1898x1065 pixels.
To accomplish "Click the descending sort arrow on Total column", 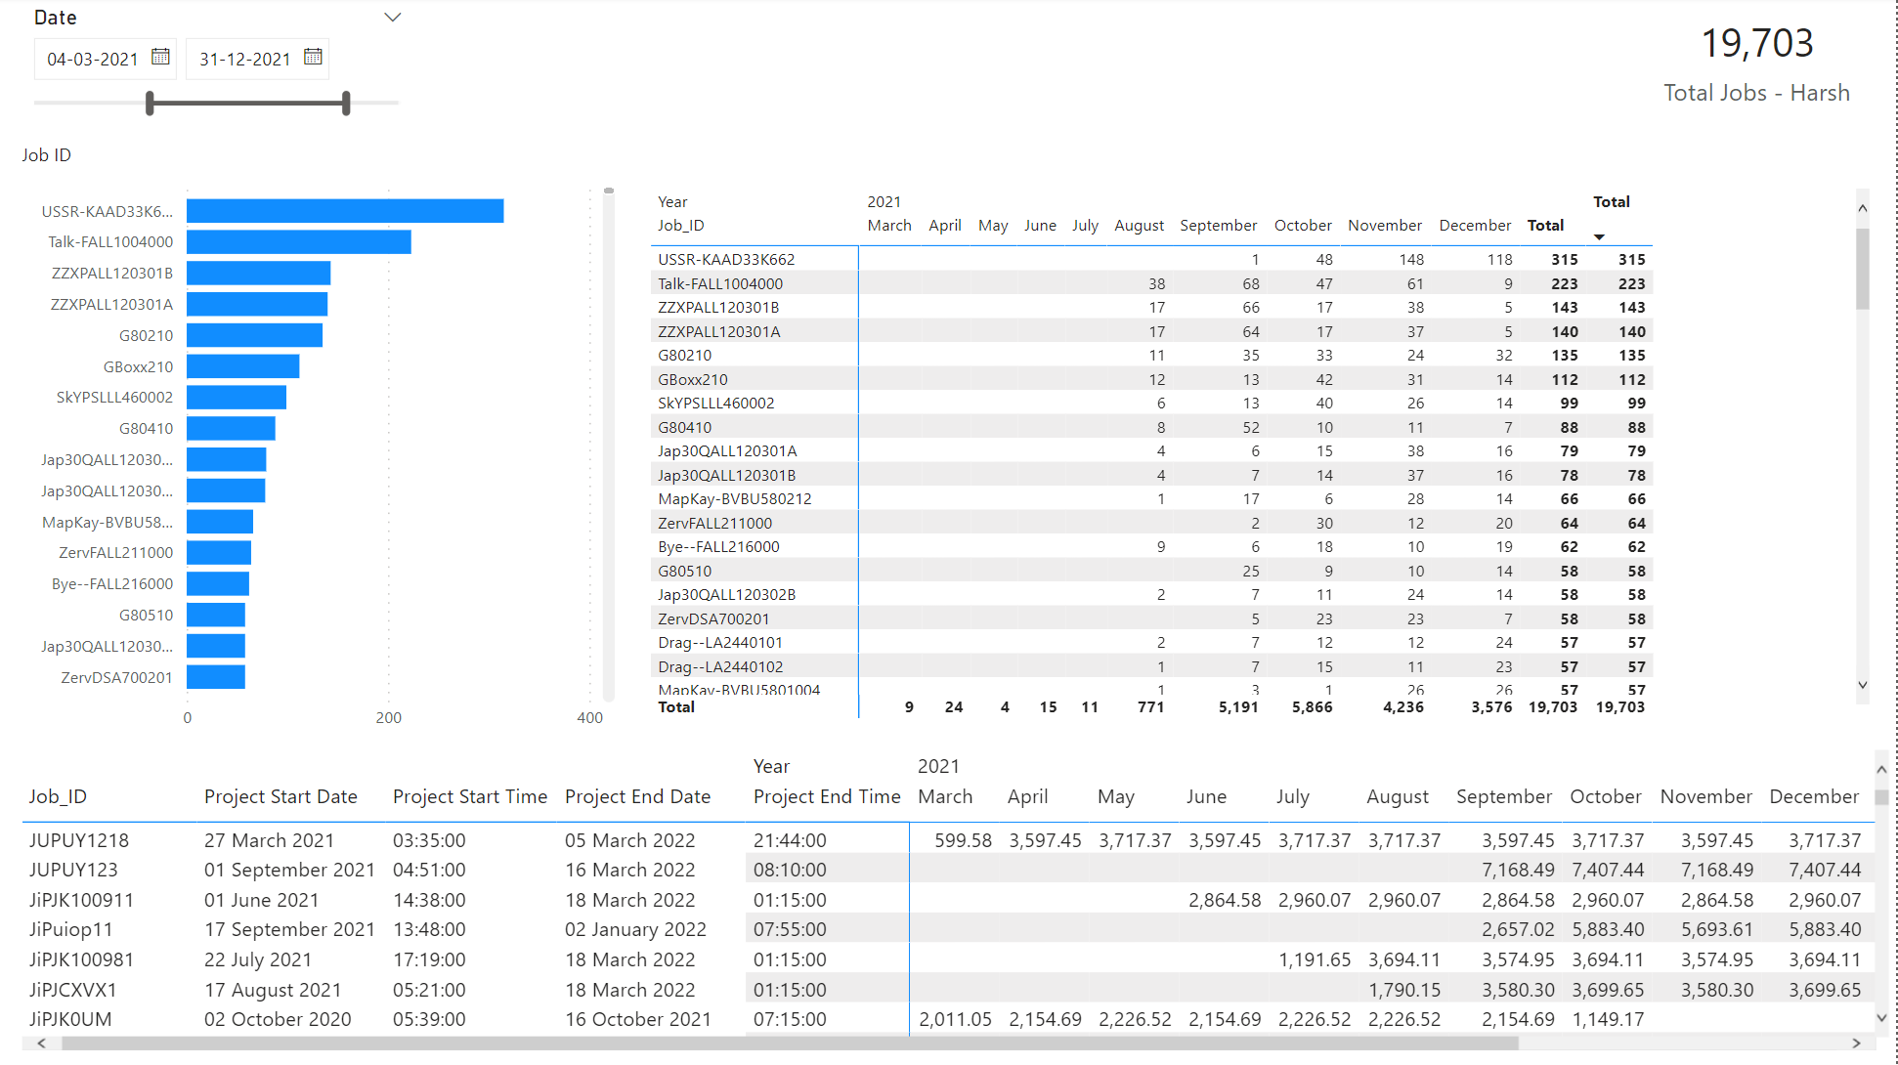I will [x=1599, y=236].
